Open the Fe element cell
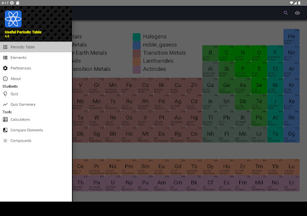 (129, 86)
